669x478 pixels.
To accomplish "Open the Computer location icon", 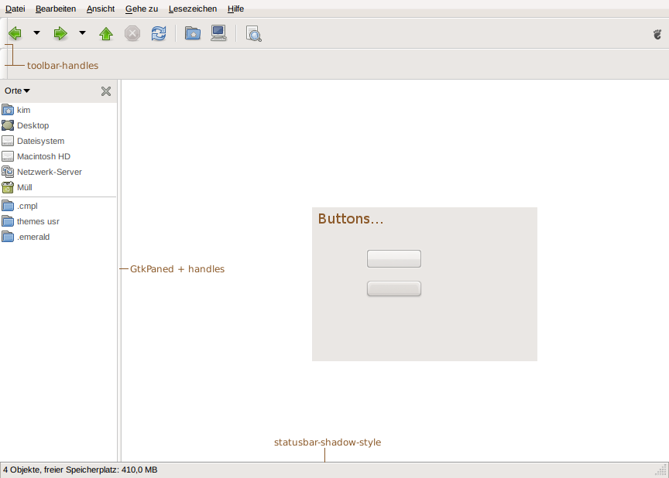I will [x=218, y=33].
